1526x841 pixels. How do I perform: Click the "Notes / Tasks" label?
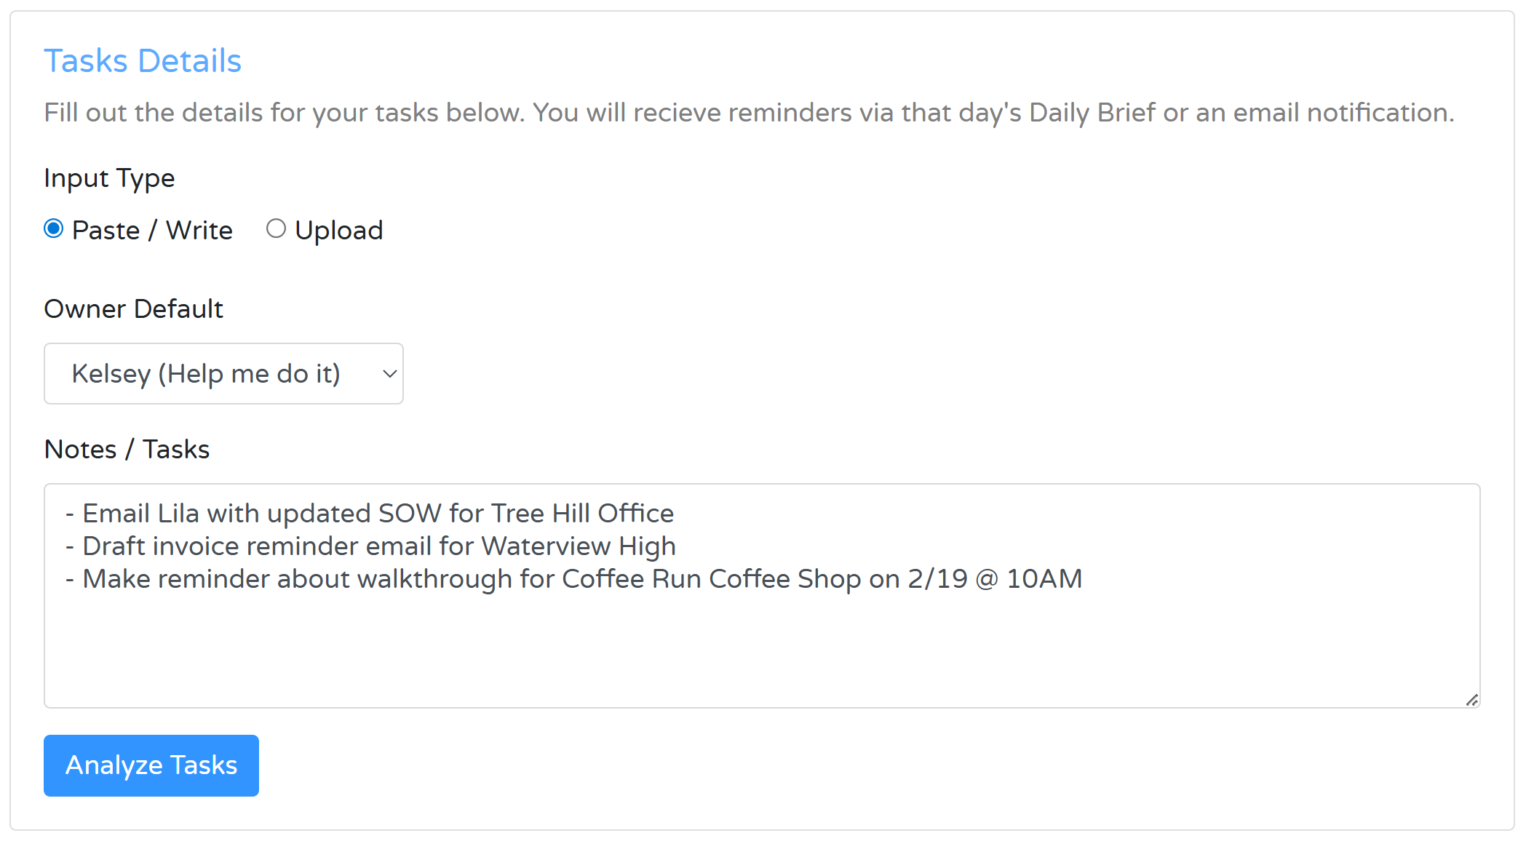[x=127, y=450]
